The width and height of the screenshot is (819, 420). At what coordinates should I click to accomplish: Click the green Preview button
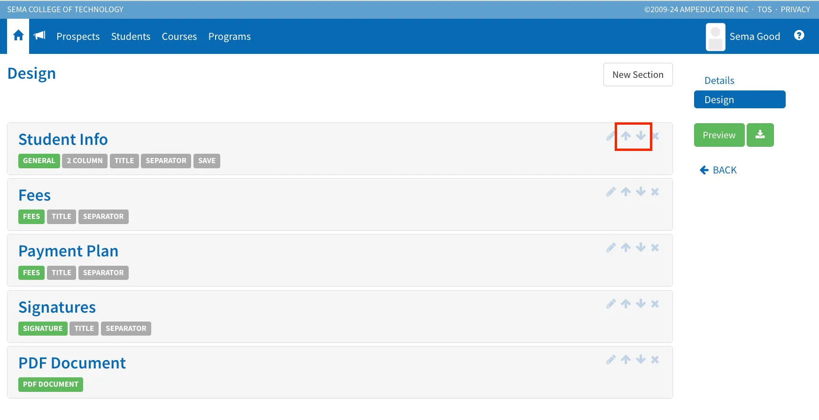[x=719, y=135]
